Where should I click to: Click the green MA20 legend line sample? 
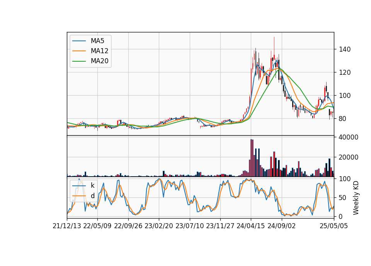coord(79,61)
